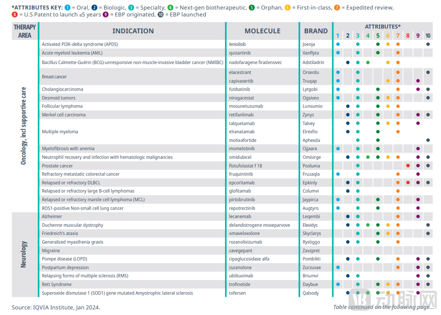Click the red patent dot in the Epkinly row

408,183
